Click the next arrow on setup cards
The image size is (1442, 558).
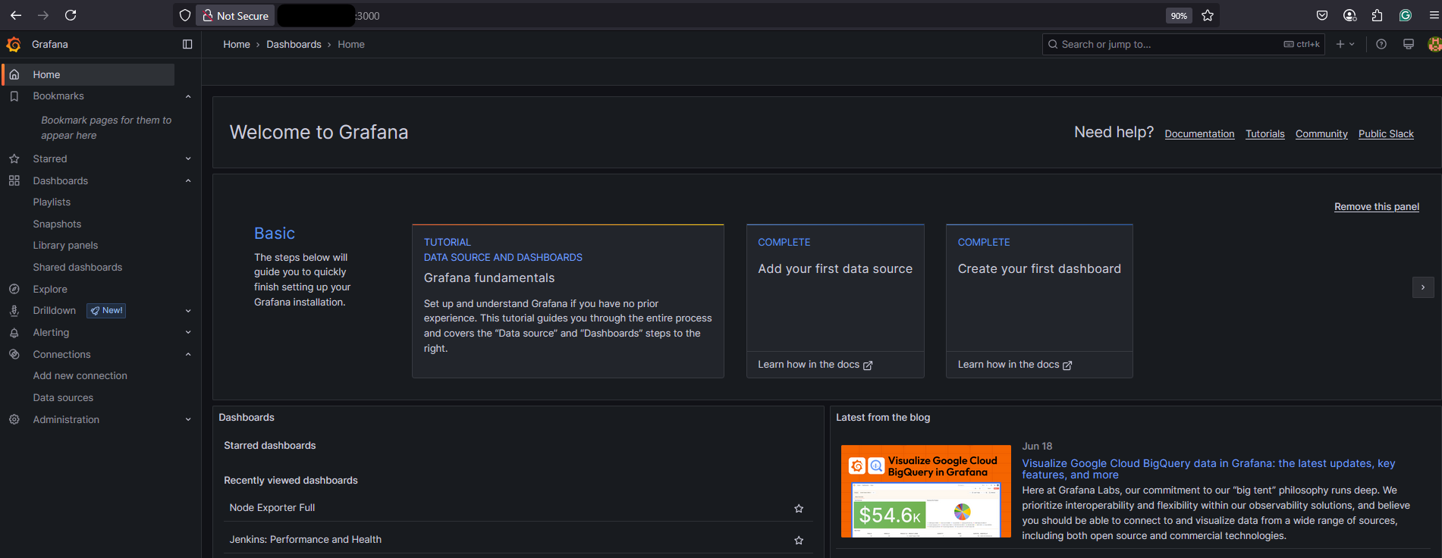pyautogui.click(x=1422, y=287)
